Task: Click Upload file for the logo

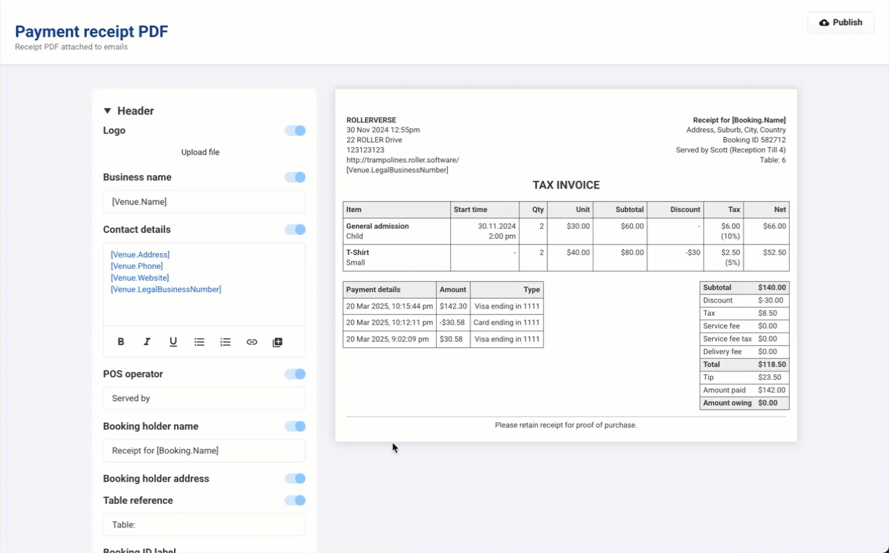Action: (x=200, y=152)
